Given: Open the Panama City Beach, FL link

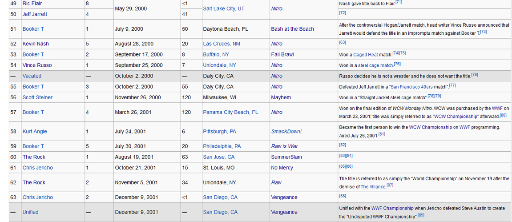Looking at the screenshot, I should pyautogui.click(x=230, y=112).
